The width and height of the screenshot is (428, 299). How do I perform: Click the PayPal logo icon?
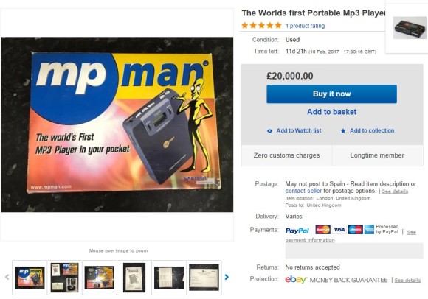point(297,231)
